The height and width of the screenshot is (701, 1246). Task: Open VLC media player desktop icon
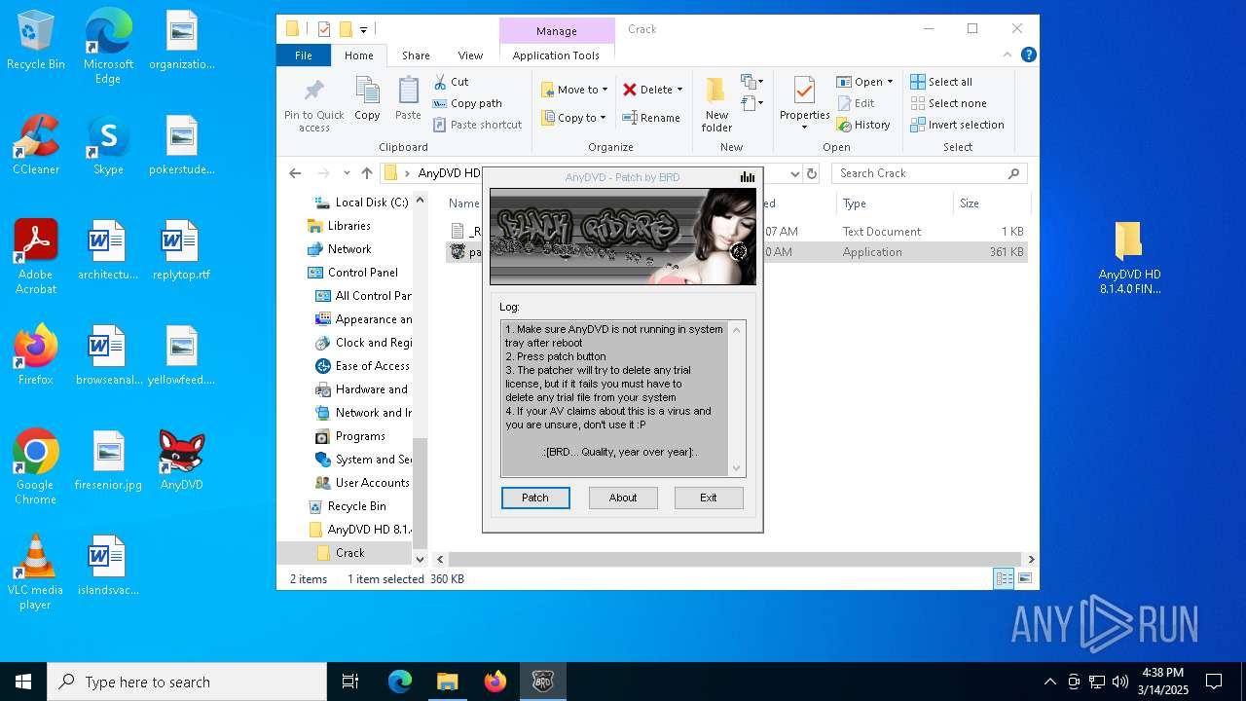click(35, 572)
